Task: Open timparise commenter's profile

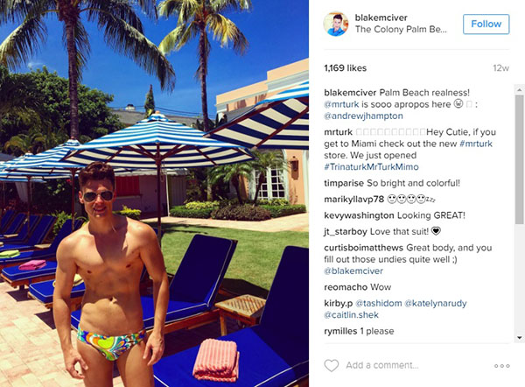Action: tap(344, 183)
